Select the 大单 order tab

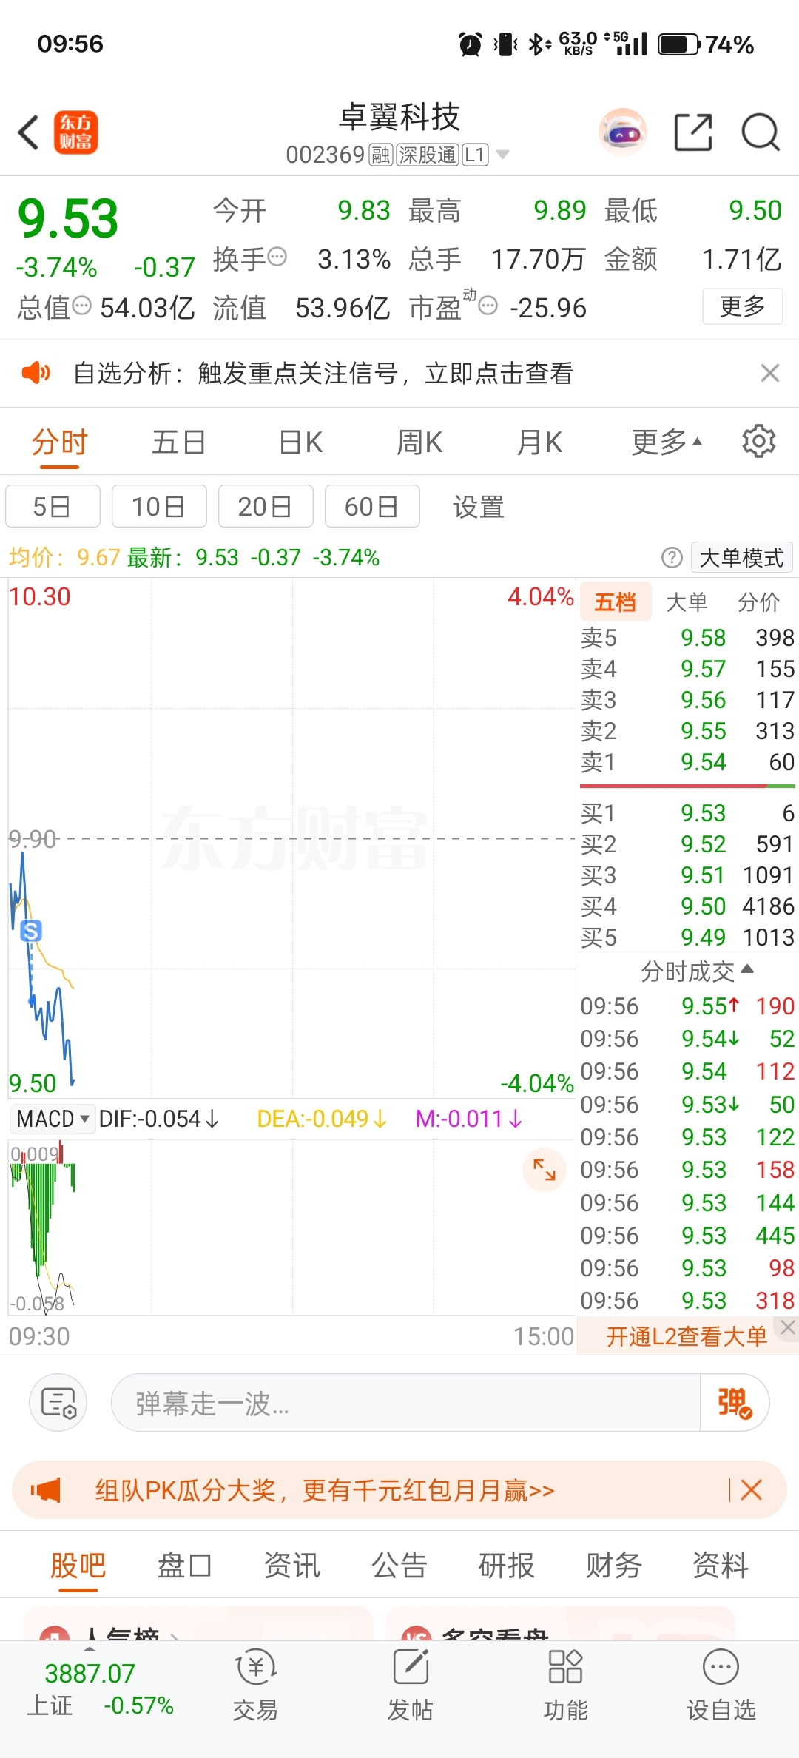687,602
